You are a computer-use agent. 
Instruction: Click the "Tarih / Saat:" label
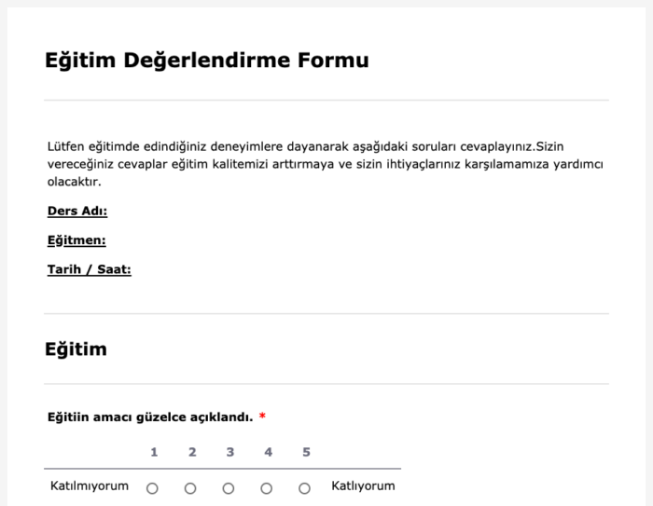90,270
